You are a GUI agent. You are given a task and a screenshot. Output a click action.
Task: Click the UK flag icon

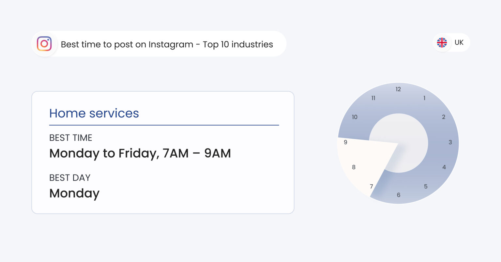442,42
